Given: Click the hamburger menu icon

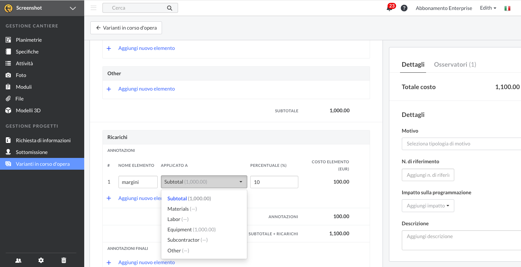Looking at the screenshot, I should pyautogui.click(x=93, y=8).
